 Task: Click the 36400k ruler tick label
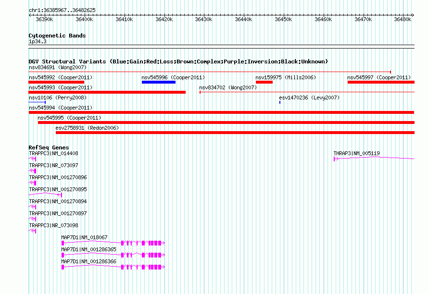click(84, 19)
